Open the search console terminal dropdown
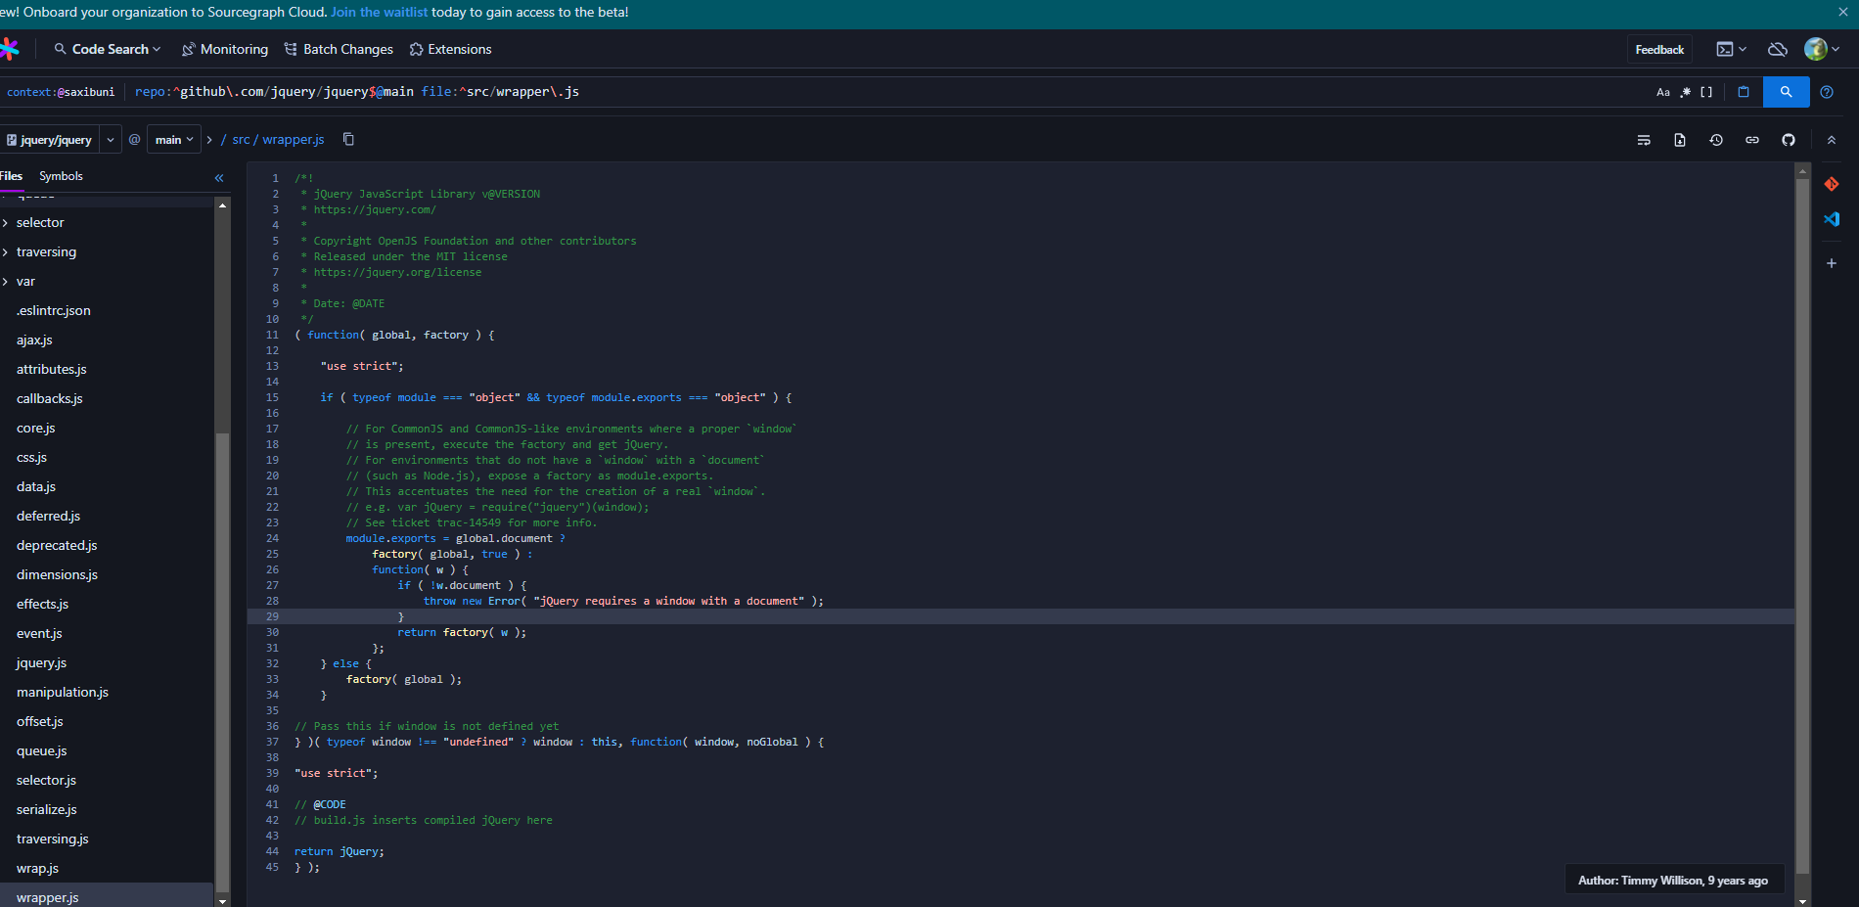The height and width of the screenshot is (907, 1859). pos(1731,49)
